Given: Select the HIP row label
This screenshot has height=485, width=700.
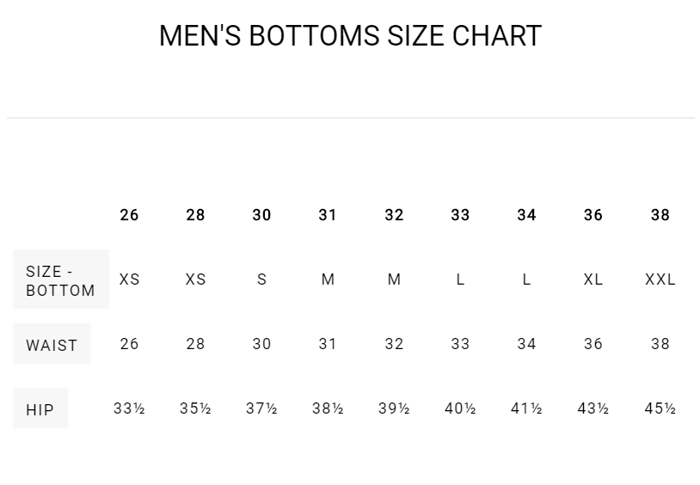Looking at the screenshot, I should point(40,409).
